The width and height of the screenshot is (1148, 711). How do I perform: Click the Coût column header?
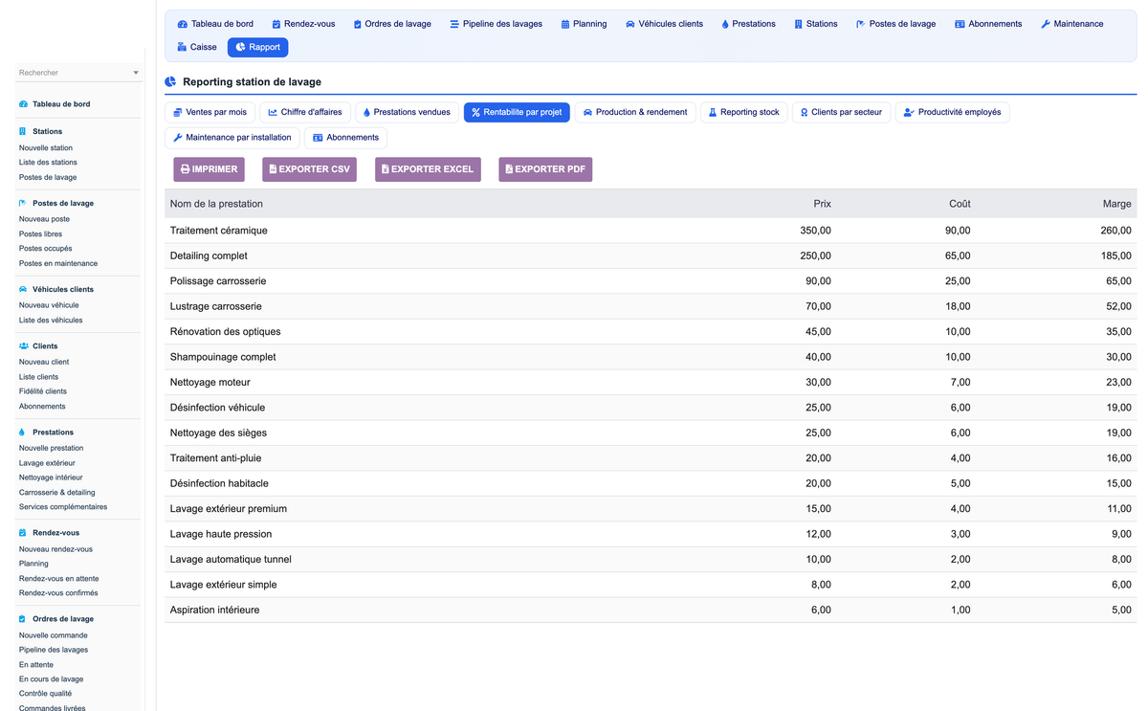coord(960,204)
